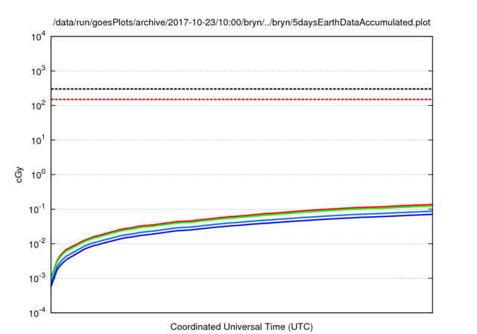Click the 10^-1 y-axis tick label
The height and width of the screenshot is (334, 477).
(37, 209)
